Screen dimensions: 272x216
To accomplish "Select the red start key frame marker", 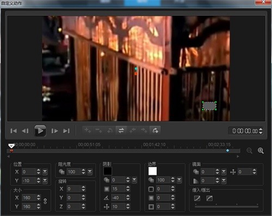I will click(11, 151).
